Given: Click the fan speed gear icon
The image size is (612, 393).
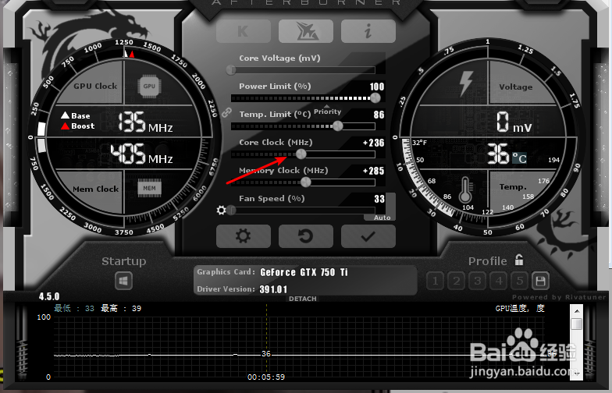Looking at the screenshot, I should (222, 211).
